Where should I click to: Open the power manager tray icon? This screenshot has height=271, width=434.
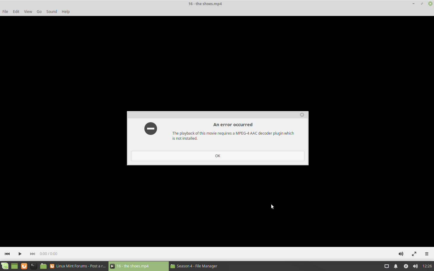[x=406, y=266]
